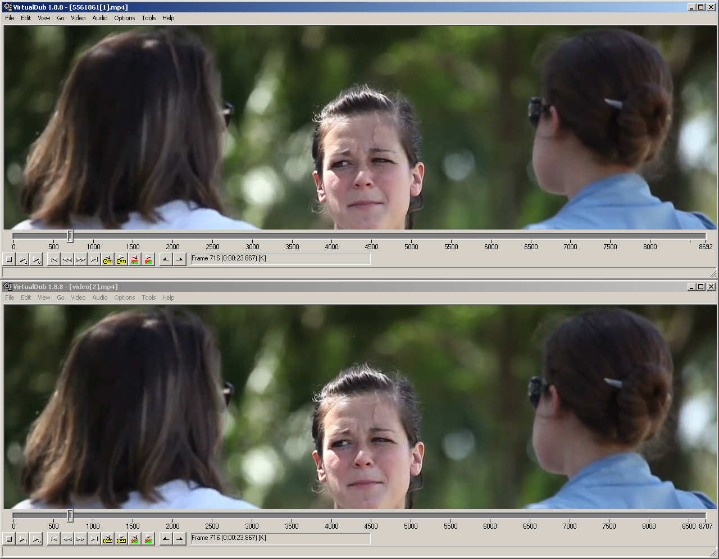Go to next keyframe in 5561861[1].mp4 window
The image size is (719, 559).
pos(121,259)
